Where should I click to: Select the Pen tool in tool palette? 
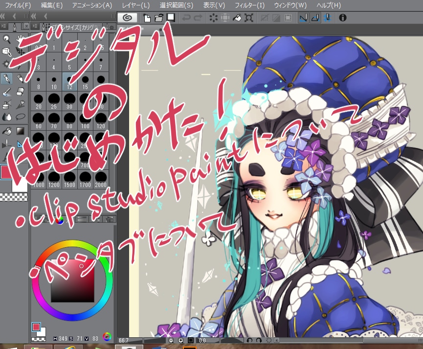[7, 78]
